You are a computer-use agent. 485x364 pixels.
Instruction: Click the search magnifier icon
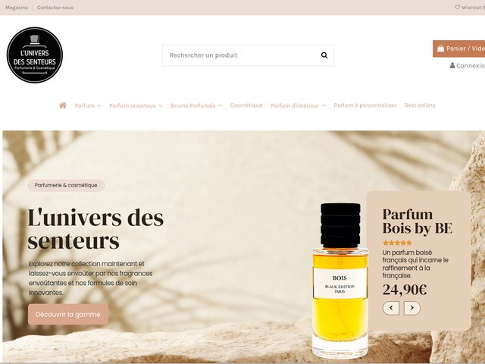pyautogui.click(x=324, y=55)
